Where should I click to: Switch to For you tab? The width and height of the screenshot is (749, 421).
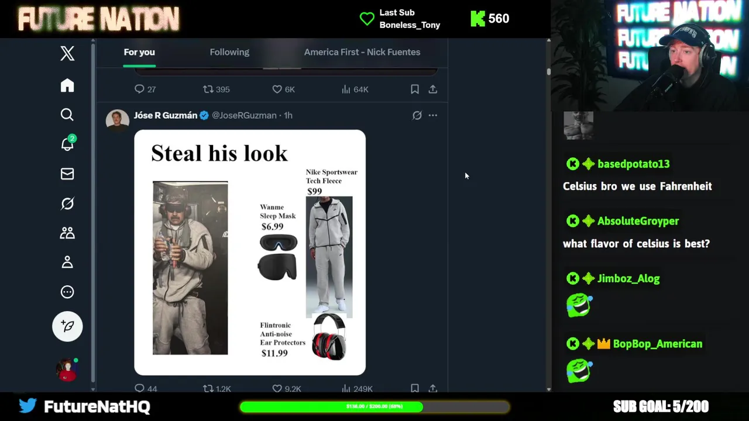[139, 52]
